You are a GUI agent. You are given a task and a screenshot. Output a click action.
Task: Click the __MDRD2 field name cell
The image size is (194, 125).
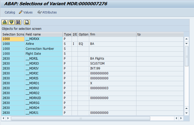(x=44, y=93)
